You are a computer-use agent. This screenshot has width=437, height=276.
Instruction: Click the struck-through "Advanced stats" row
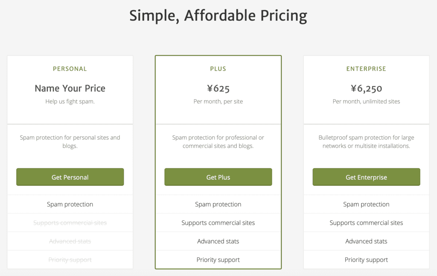(x=70, y=241)
